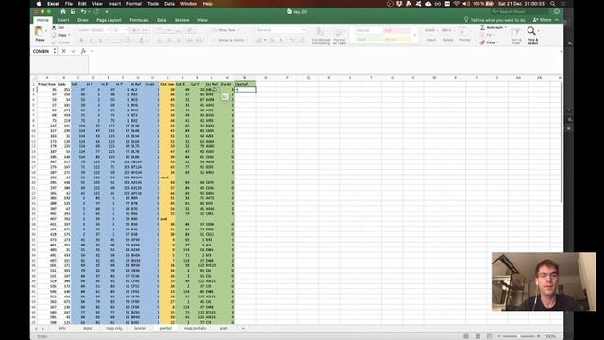Click the AutoSum sigma button
Screen dimensions: 604x340
[493, 27]
